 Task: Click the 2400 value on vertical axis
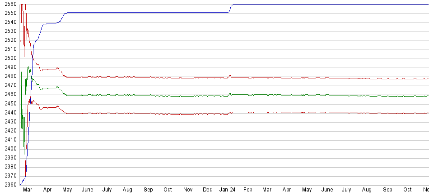[9, 149]
